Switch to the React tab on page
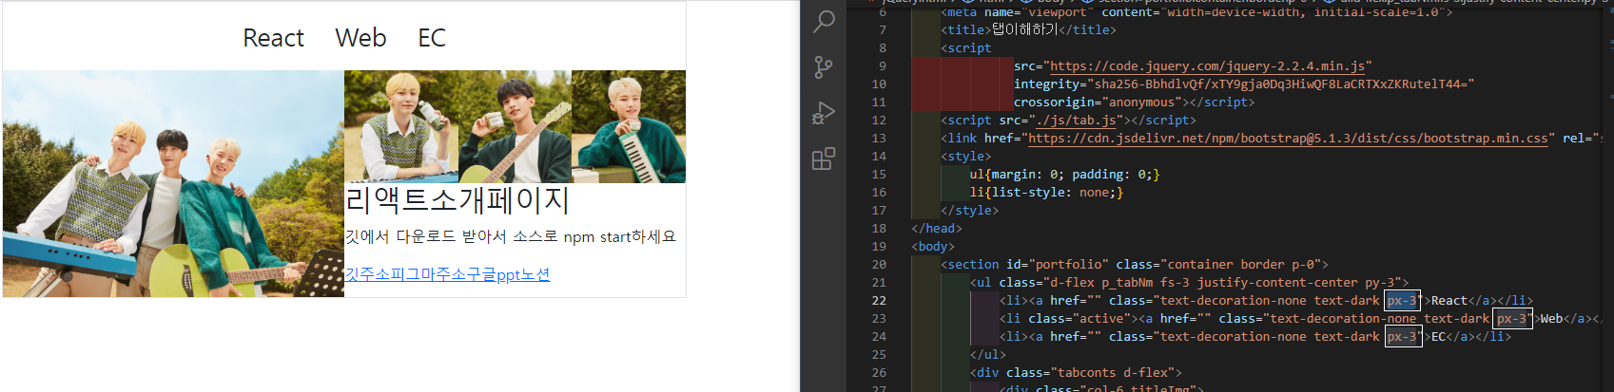 point(274,38)
